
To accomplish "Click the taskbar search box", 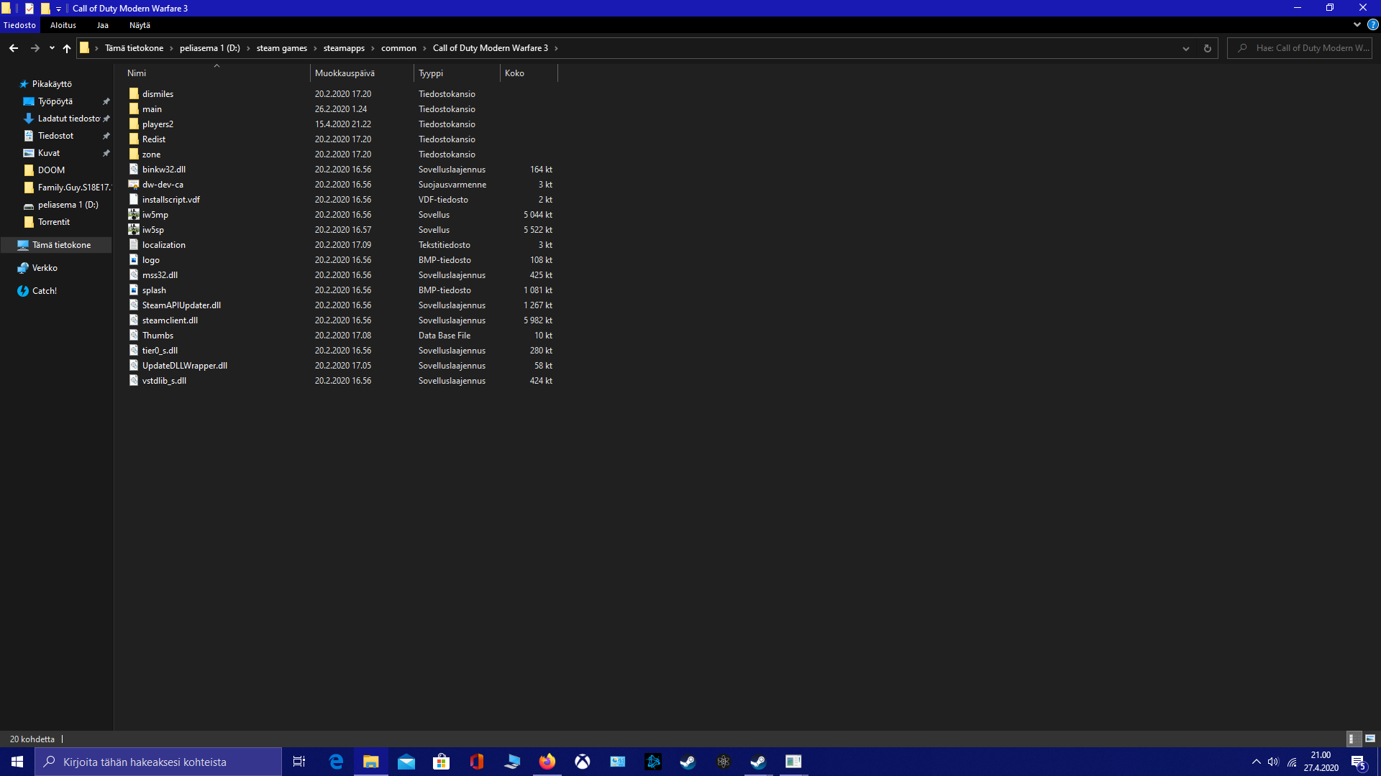I will click(158, 762).
